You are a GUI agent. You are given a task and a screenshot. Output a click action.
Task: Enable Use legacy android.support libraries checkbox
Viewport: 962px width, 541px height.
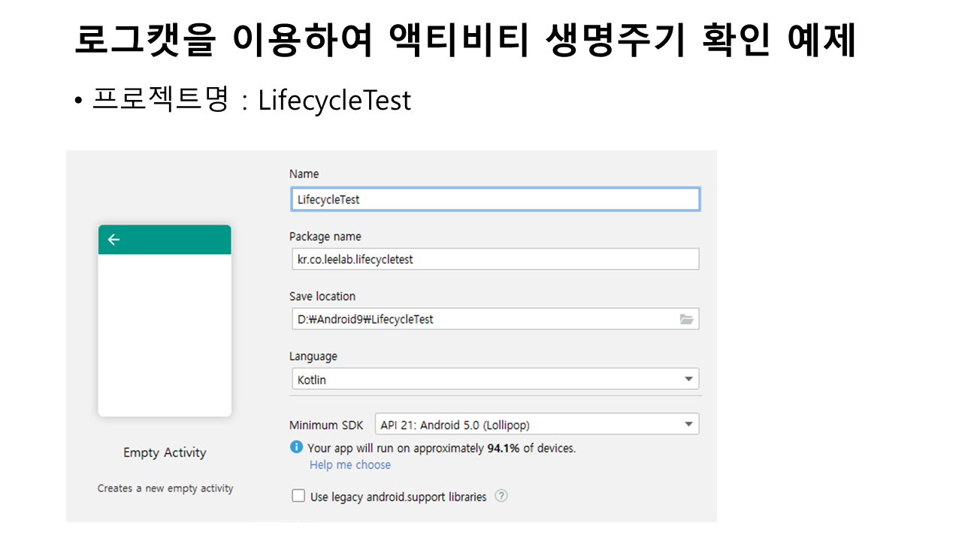298,496
